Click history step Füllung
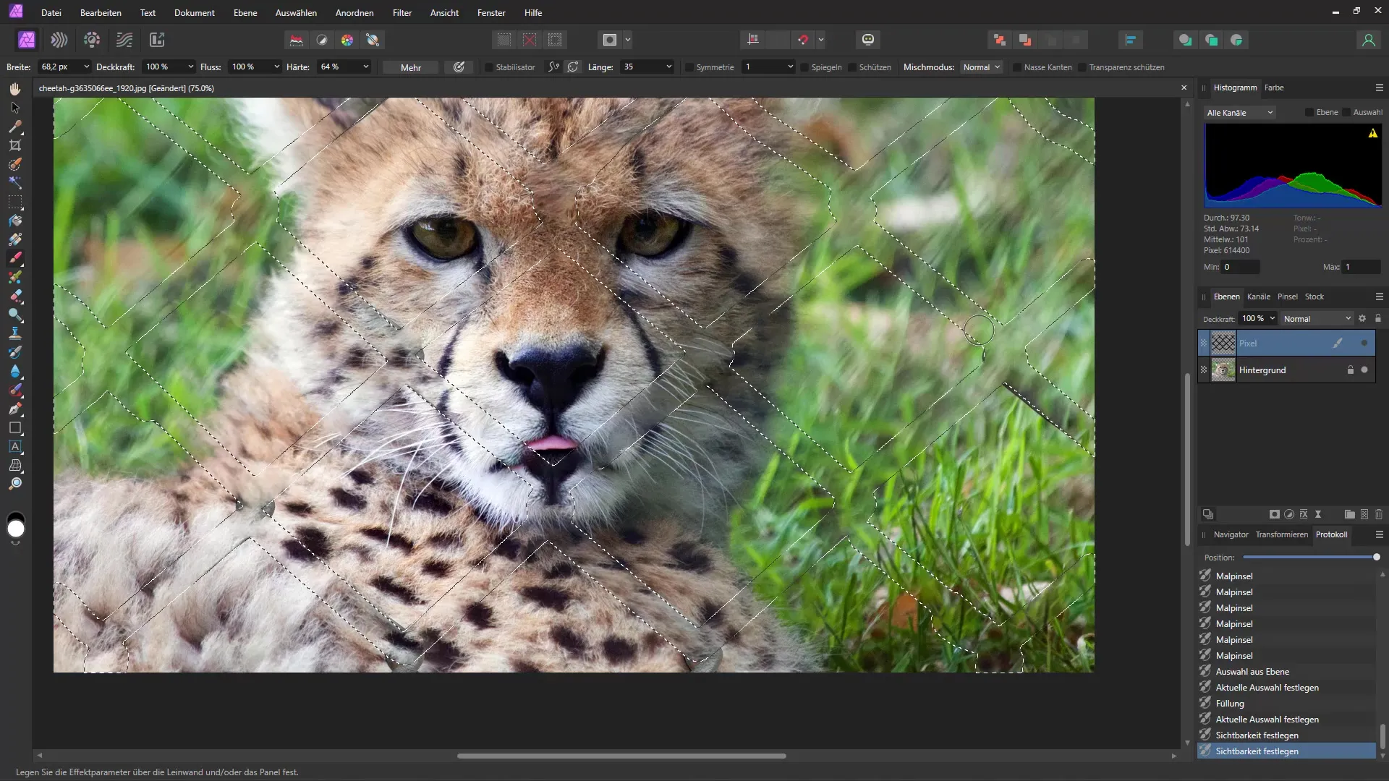The width and height of the screenshot is (1389, 781). (x=1286, y=704)
